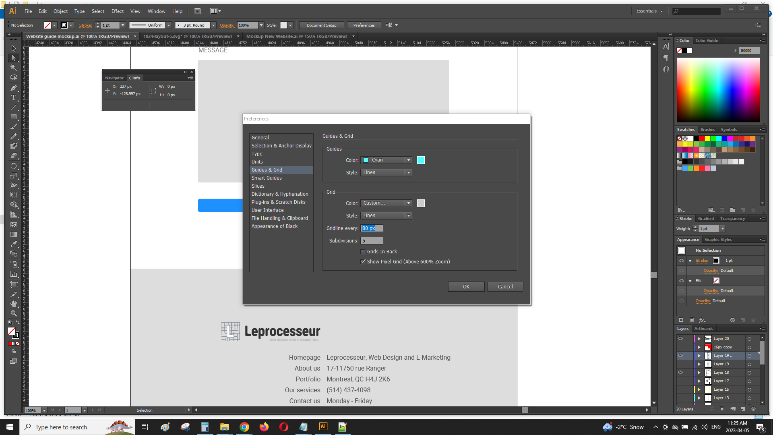Viewport: 773px width, 435px height.
Task: Click the Subdivisions input field
Action: 372,241
